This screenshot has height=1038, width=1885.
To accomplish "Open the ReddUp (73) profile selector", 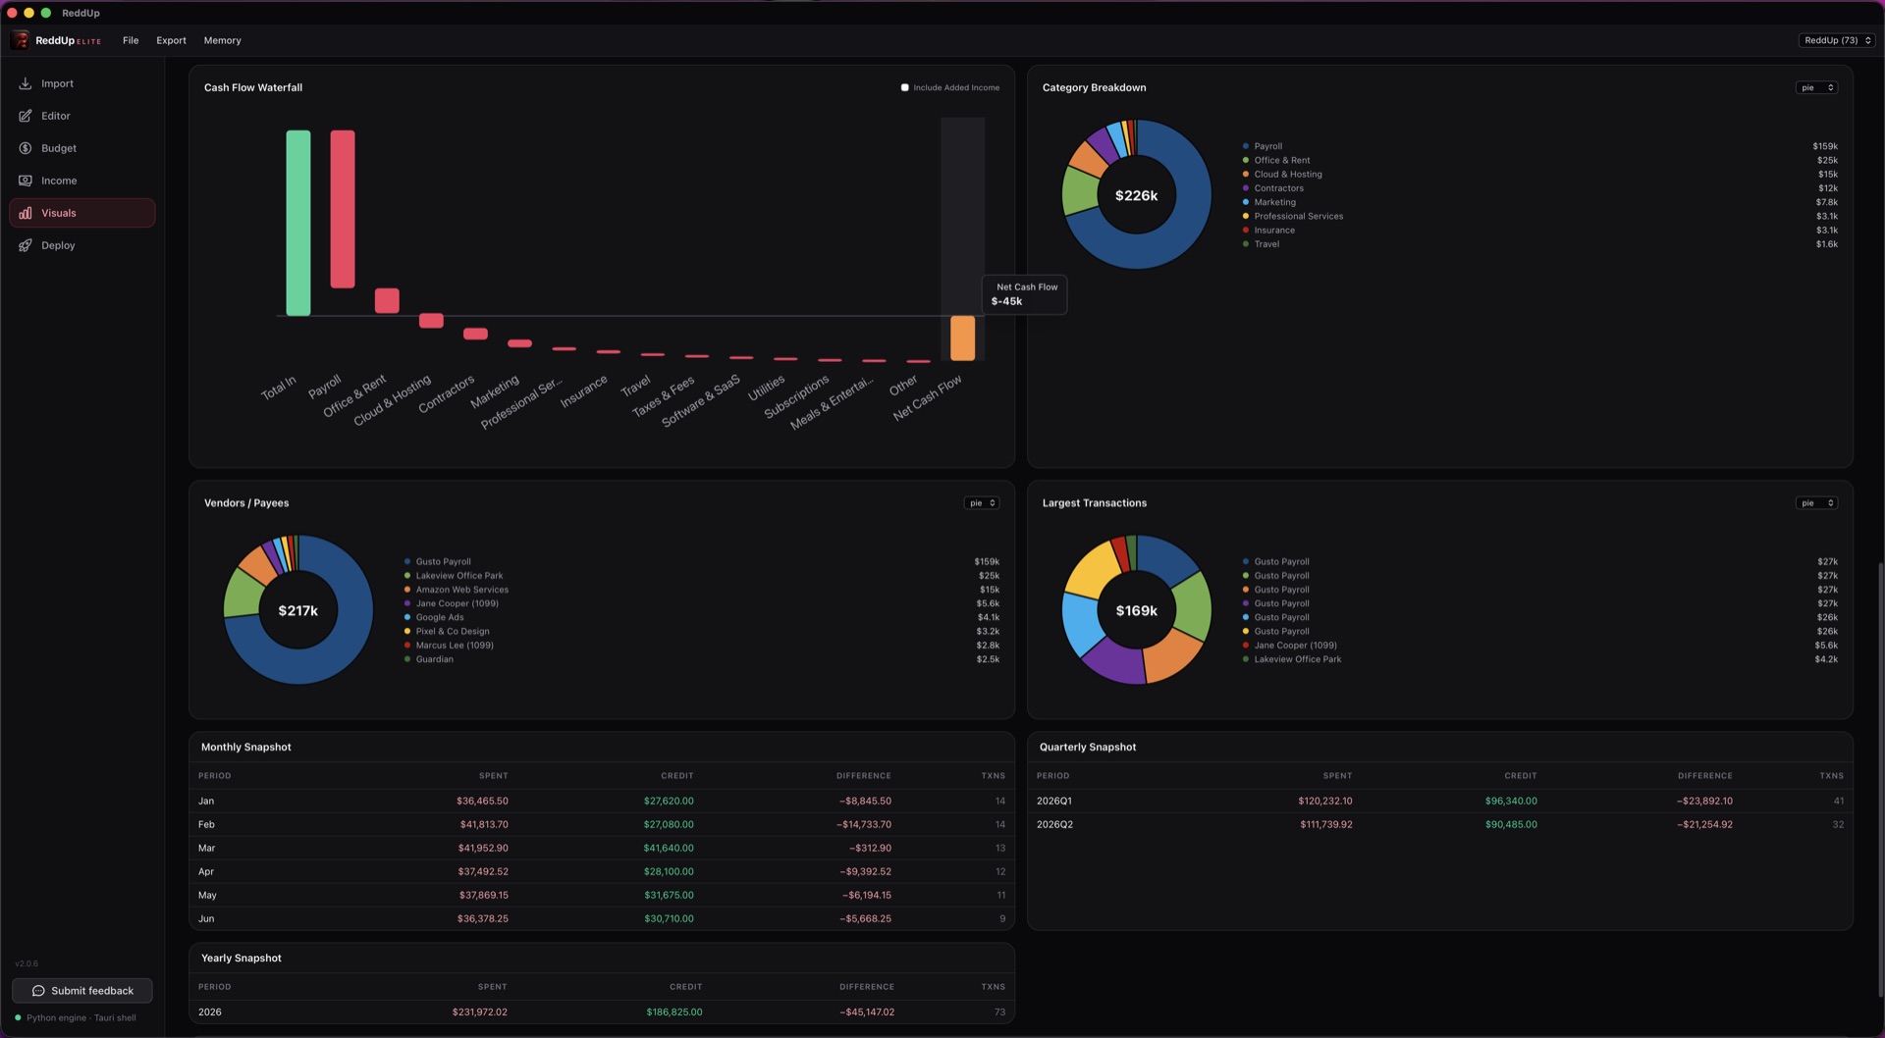I will click(1838, 40).
